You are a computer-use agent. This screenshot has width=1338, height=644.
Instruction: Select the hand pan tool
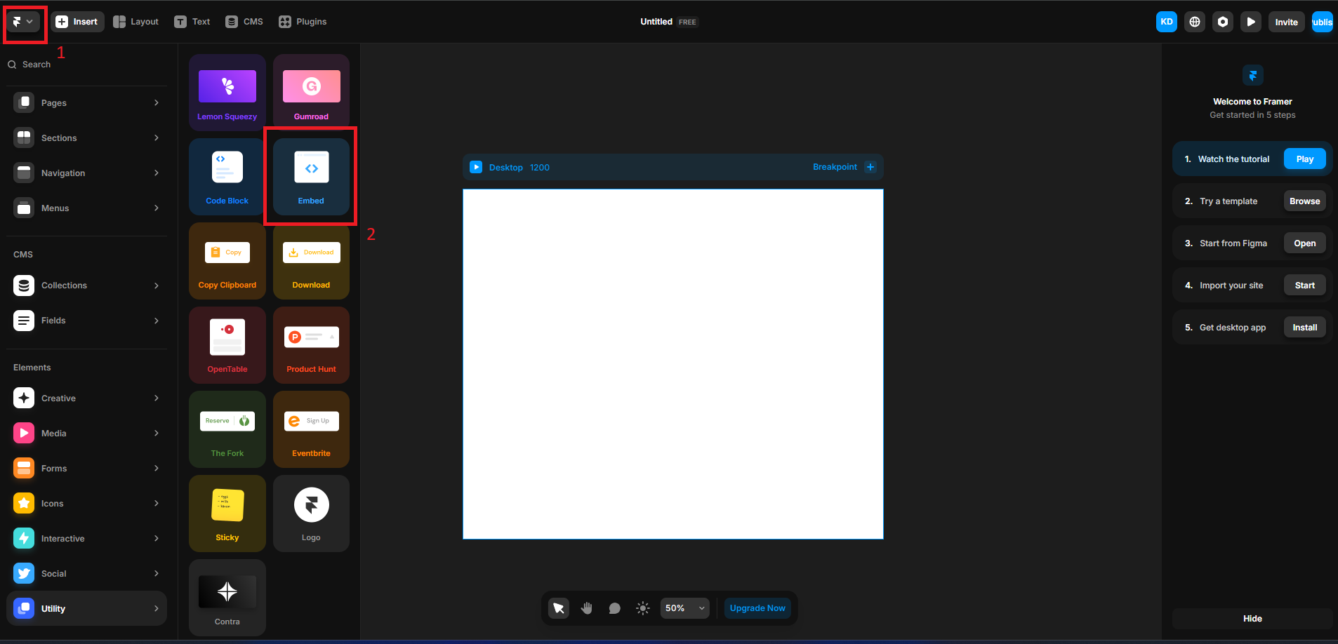tap(587, 608)
